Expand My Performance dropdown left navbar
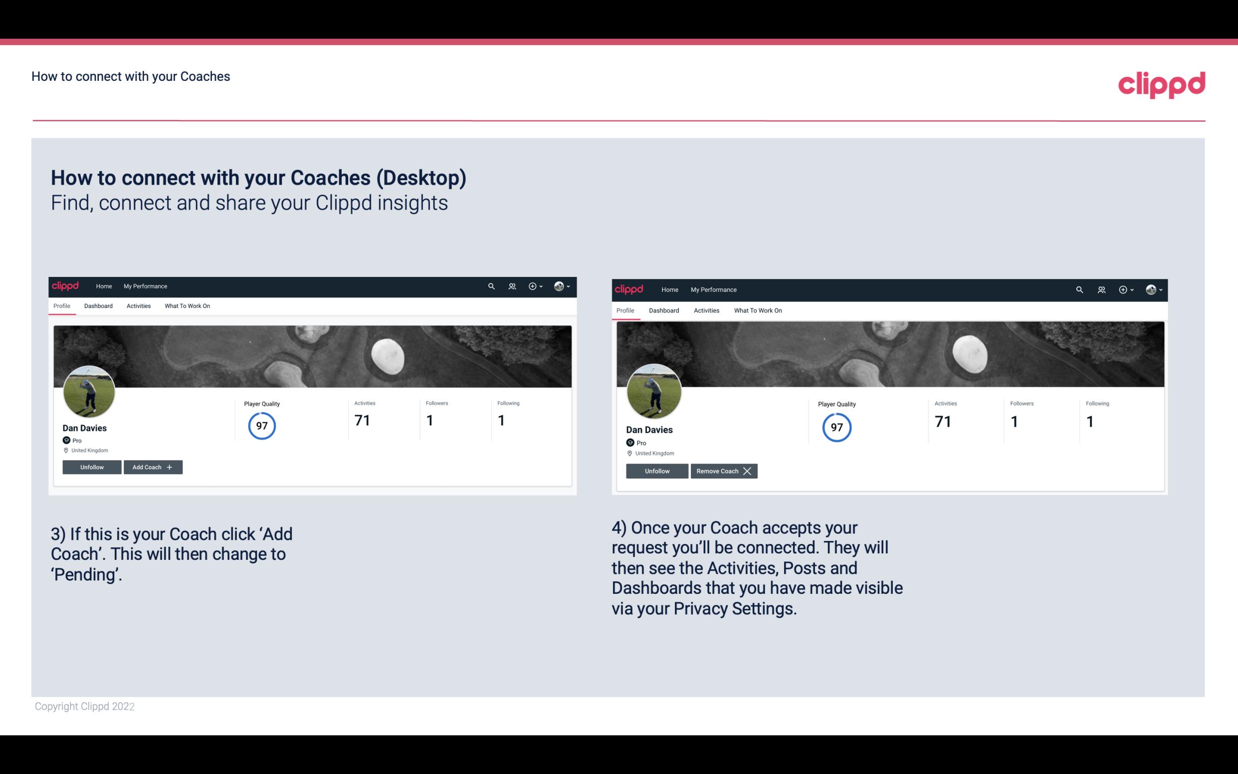Image resolution: width=1238 pixels, height=774 pixels. click(x=145, y=285)
